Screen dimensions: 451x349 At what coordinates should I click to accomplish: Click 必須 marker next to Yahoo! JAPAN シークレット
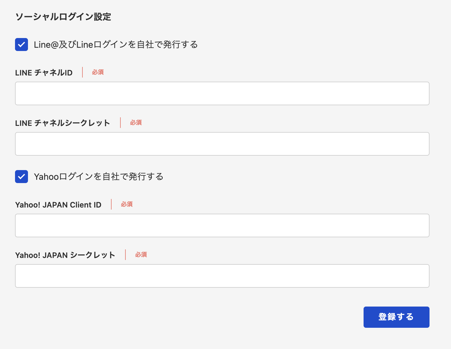click(x=141, y=255)
